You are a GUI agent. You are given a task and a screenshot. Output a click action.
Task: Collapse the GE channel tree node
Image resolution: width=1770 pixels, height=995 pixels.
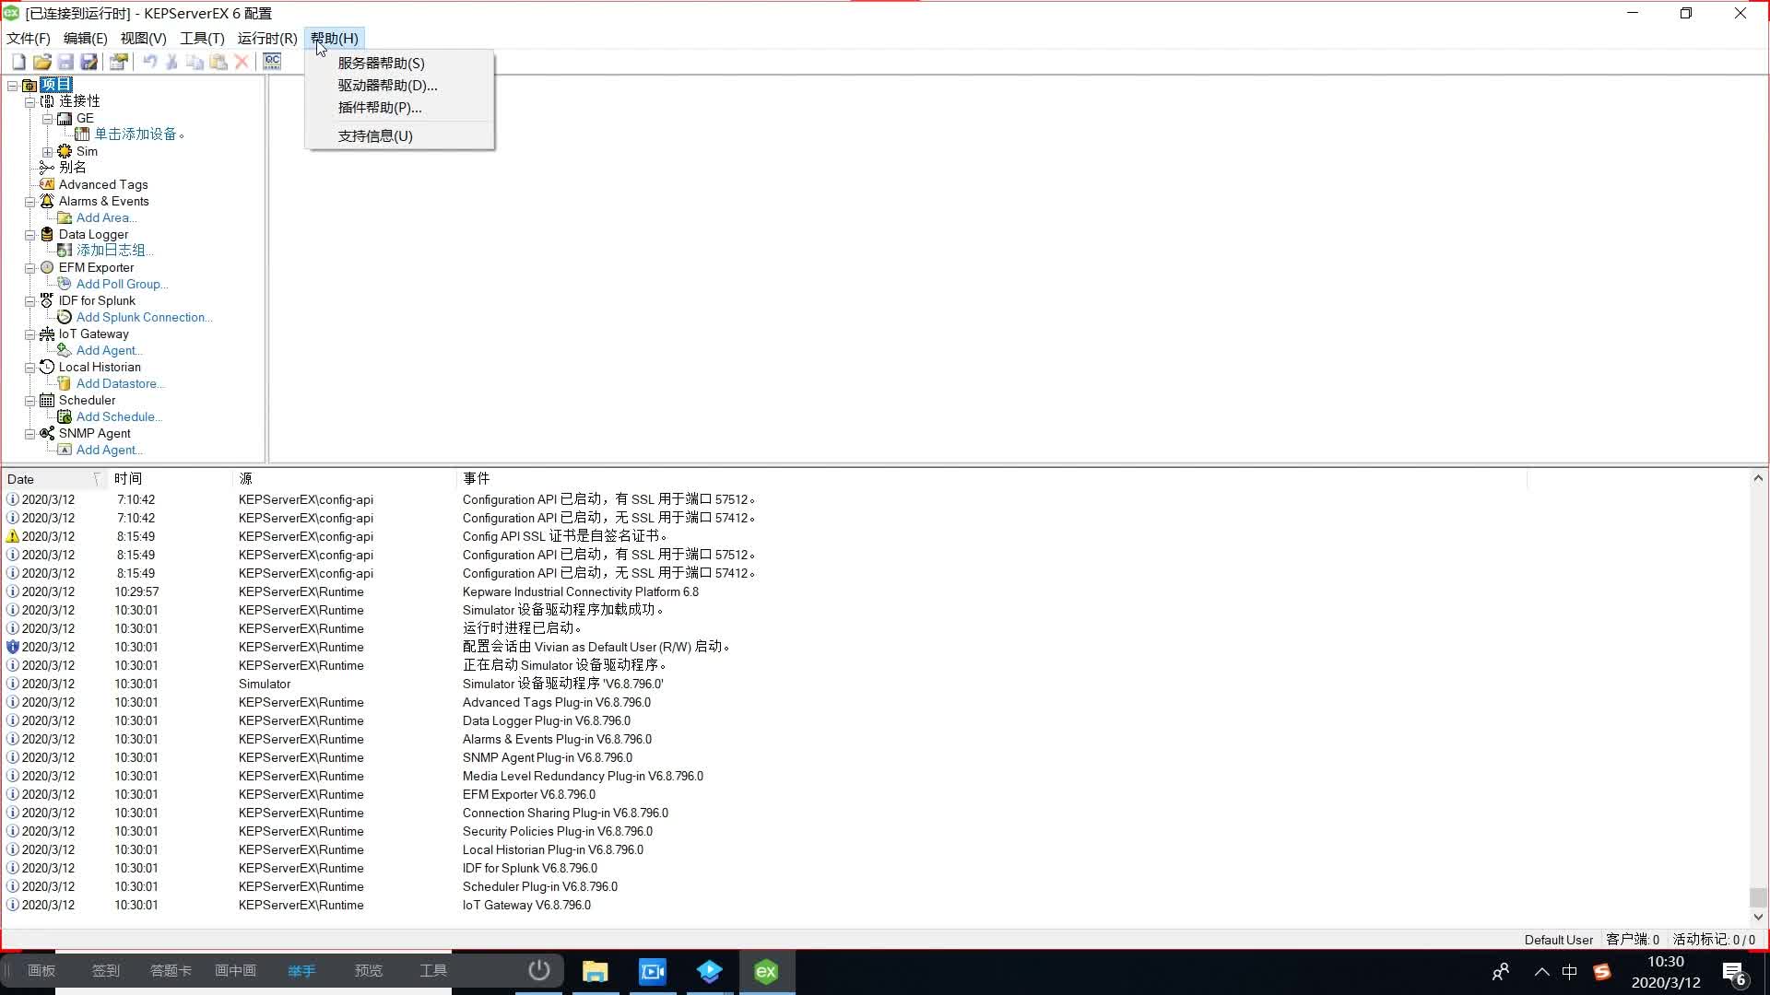(47, 119)
